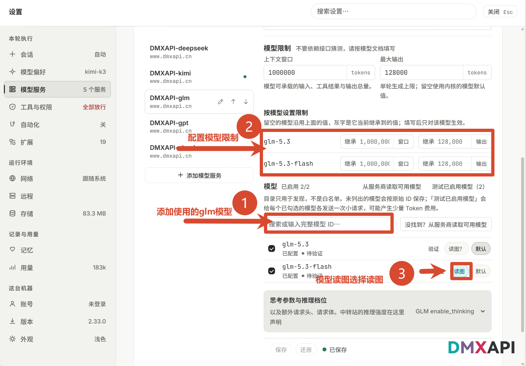Focus the 搜索设置 search field
The width and height of the screenshot is (526, 366).
tap(393, 12)
